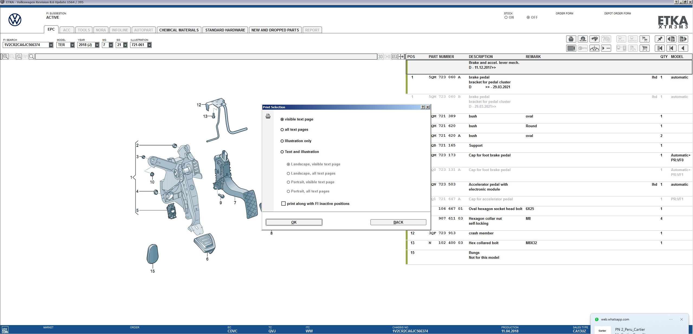Switch to the STANDARD HARDWARE tab
The height and width of the screenshot is (334, 693).
click(x=225, y=30)
